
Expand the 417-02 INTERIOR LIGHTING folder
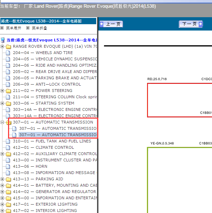(2, 211)
